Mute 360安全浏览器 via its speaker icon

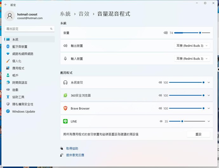point(160,95)
